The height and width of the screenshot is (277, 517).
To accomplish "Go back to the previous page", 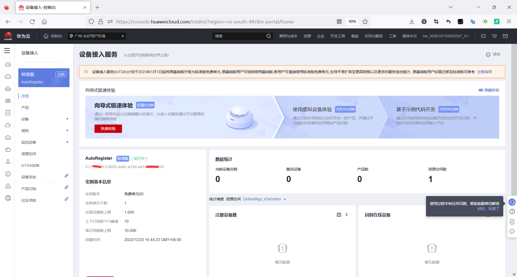I will coord(8,22).
